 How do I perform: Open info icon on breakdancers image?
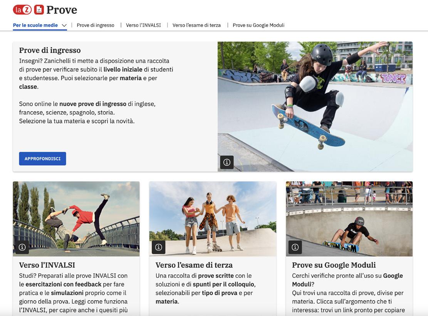[x=22, y=247]
